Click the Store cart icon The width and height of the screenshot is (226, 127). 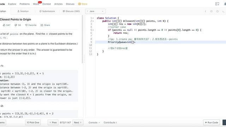pos(79,4)
